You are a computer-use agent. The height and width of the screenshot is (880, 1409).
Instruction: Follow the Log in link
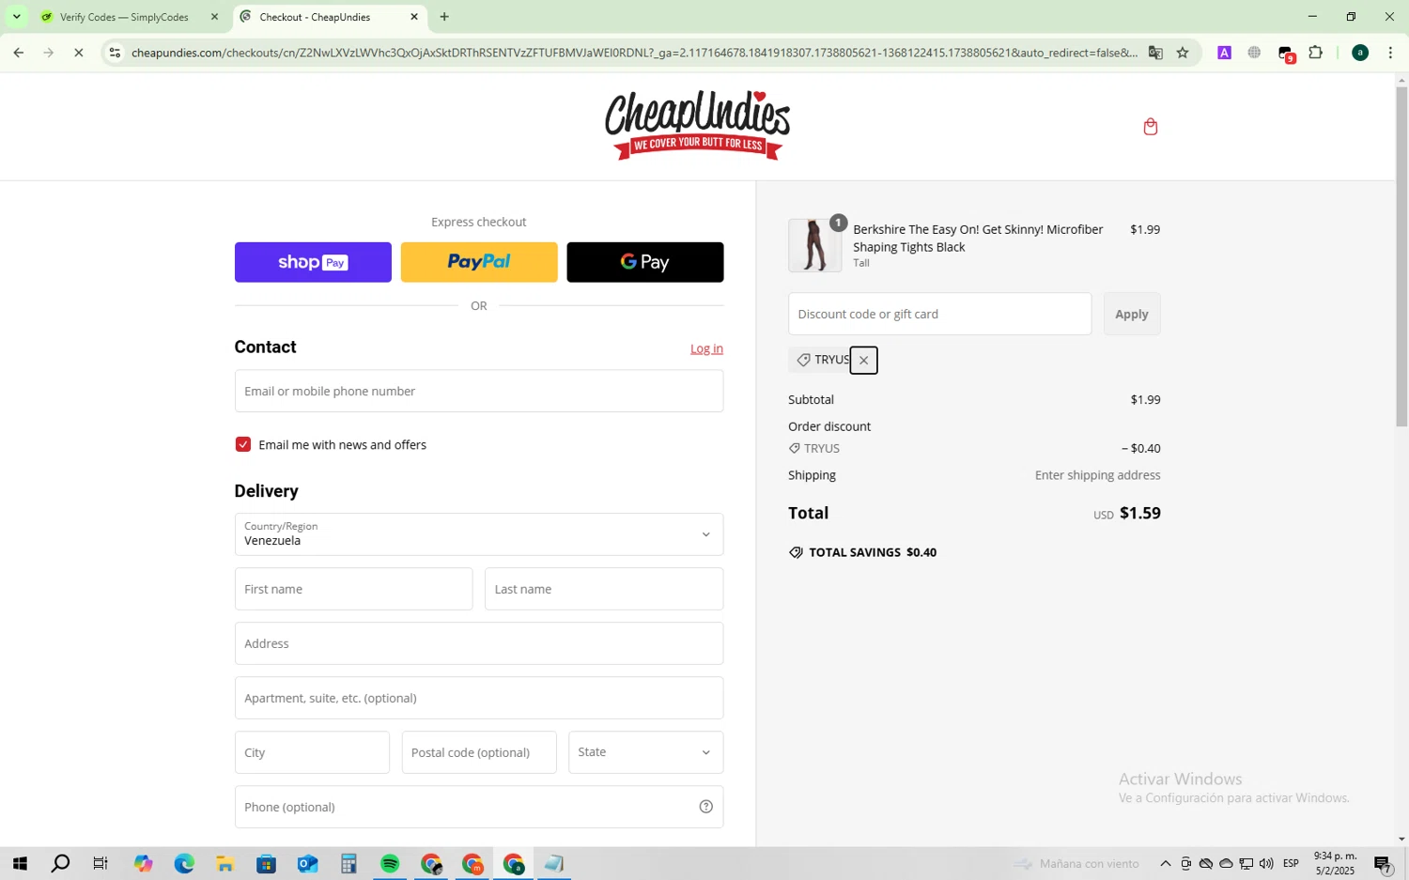pyautogui.click(x=706, y=348)
